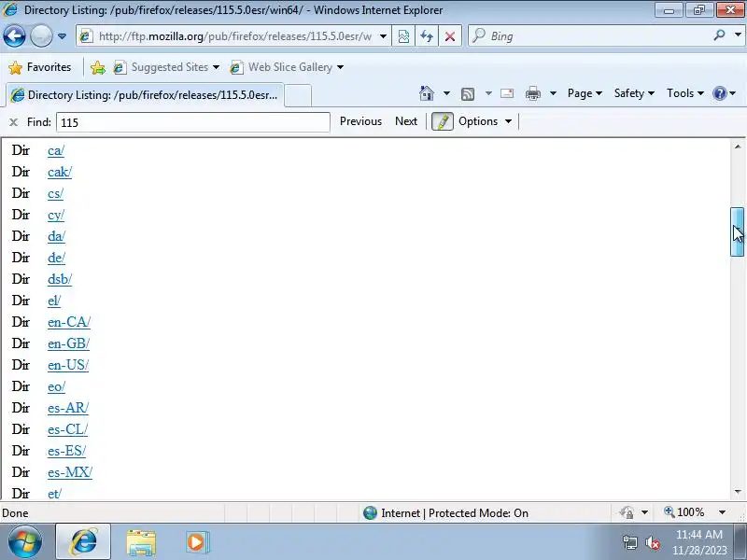The image size is (747, 560).
Task: Expand the Web Slice Gallery dropdown arrow
Action: [x=340, y=67]
